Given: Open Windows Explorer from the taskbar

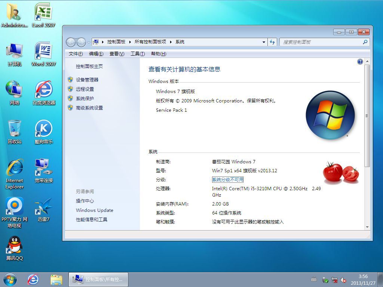Looking at the screenshot, I should pos(56,280).
